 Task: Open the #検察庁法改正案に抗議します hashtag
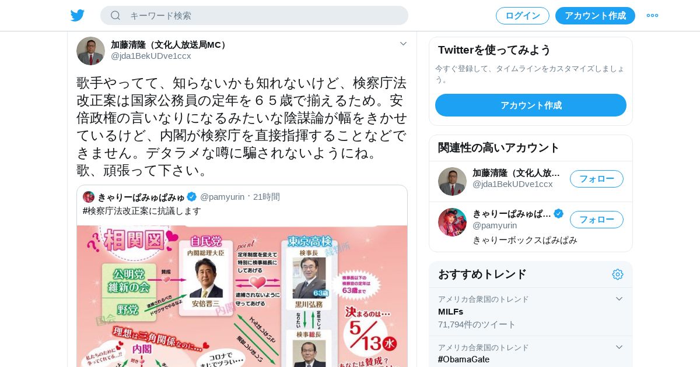142,211
